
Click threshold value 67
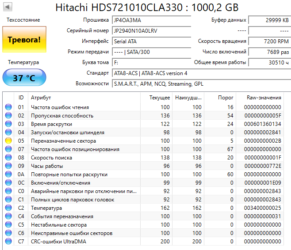pyautogui.click(x=230, y=149)
